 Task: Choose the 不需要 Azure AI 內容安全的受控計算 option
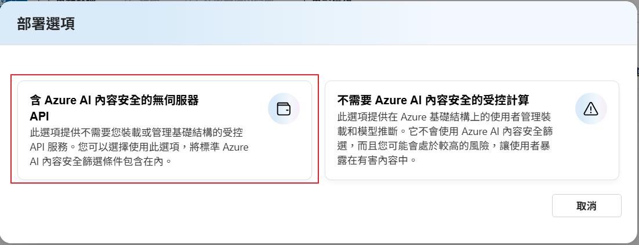click(471, 130)
